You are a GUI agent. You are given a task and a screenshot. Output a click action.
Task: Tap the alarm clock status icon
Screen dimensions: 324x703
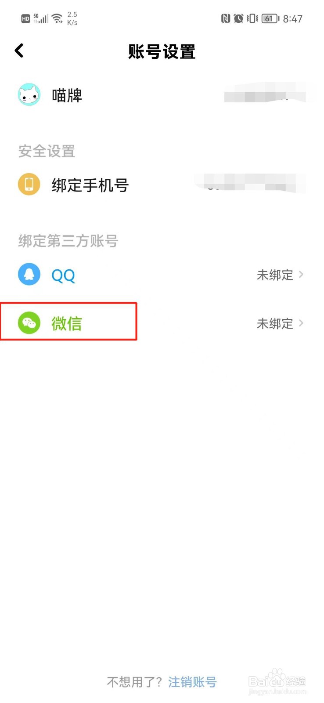pyautogui.click(x=238, y=18)
